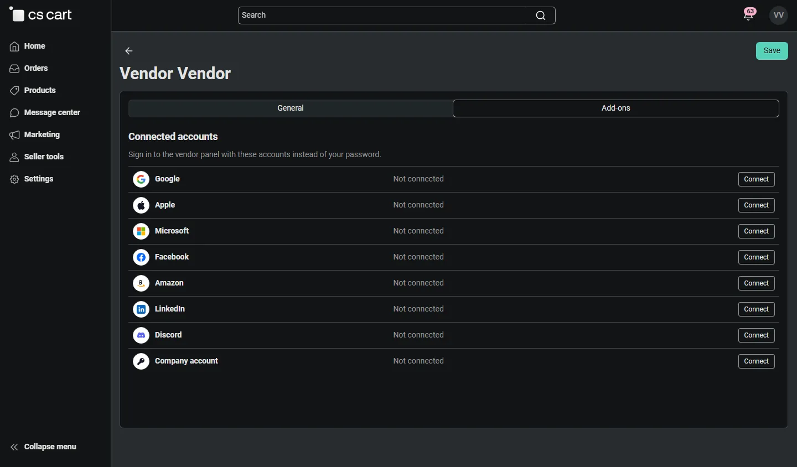This screenshot has height=467, width=797.
Task: Switch to the Add-ons tab
Action: point(616,108)
